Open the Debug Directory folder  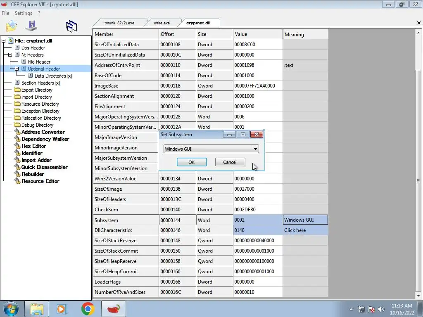37,125
